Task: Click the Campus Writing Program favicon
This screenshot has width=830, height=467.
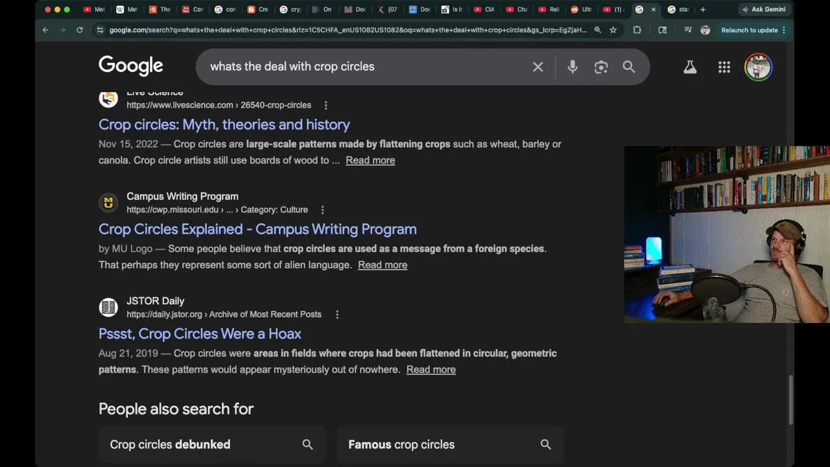Action: point(108,203)
